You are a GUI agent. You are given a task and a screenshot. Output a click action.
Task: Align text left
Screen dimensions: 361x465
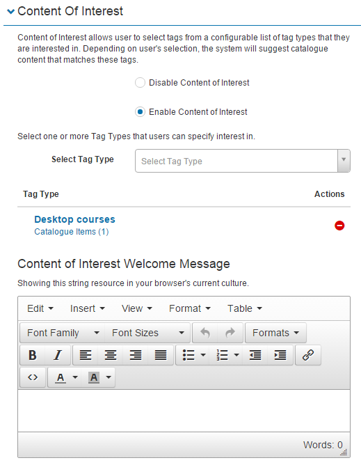click(86, 355)
